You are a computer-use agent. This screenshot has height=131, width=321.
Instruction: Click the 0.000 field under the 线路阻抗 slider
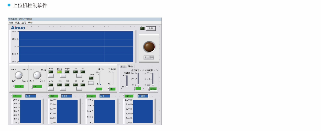click(x=153, y=89)
